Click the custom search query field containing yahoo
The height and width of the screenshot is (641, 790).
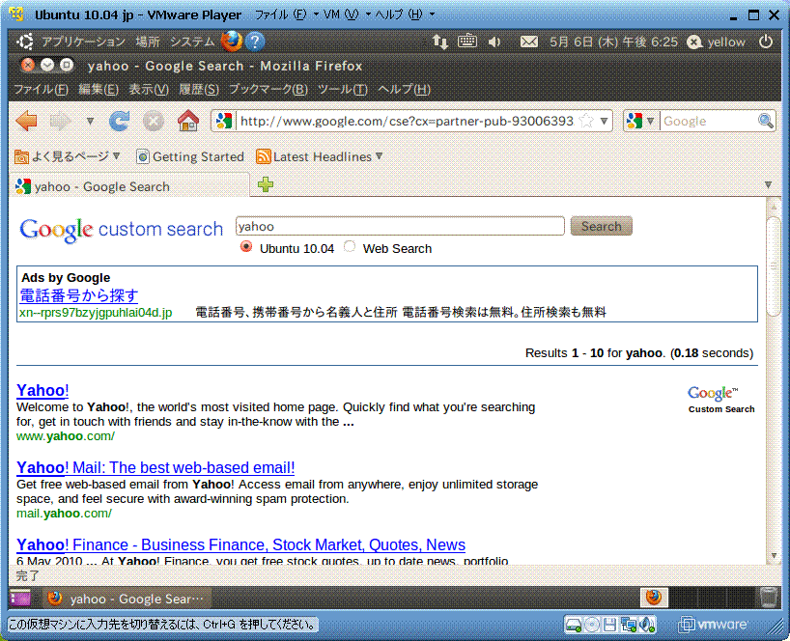[400, 226]
